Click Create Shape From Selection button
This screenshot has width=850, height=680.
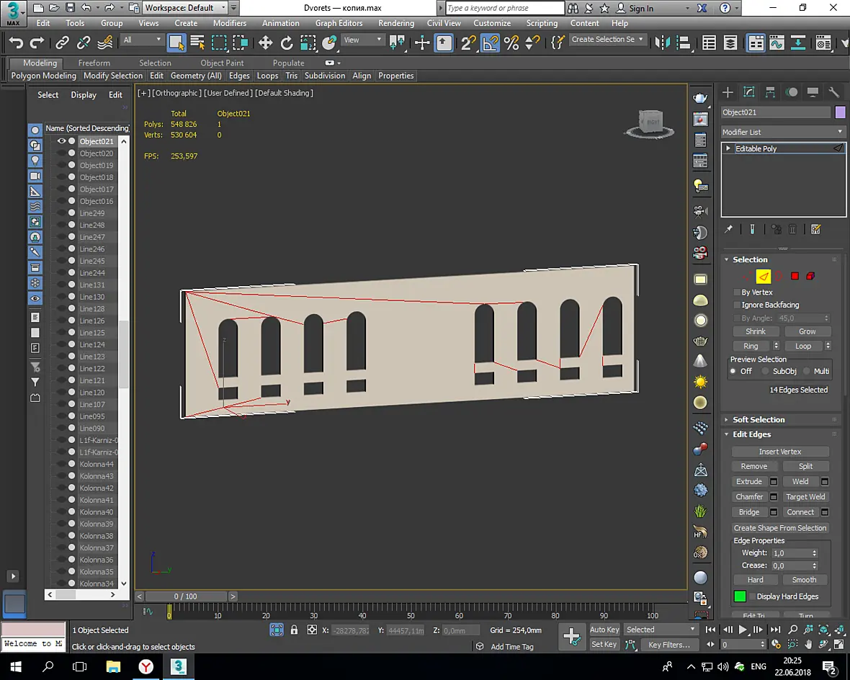click(779, 527)
